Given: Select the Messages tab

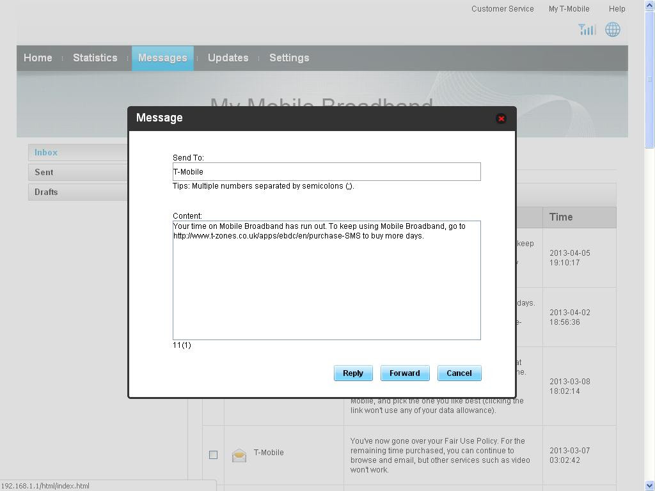Looking at the screenshot, I should click(162, 58).
